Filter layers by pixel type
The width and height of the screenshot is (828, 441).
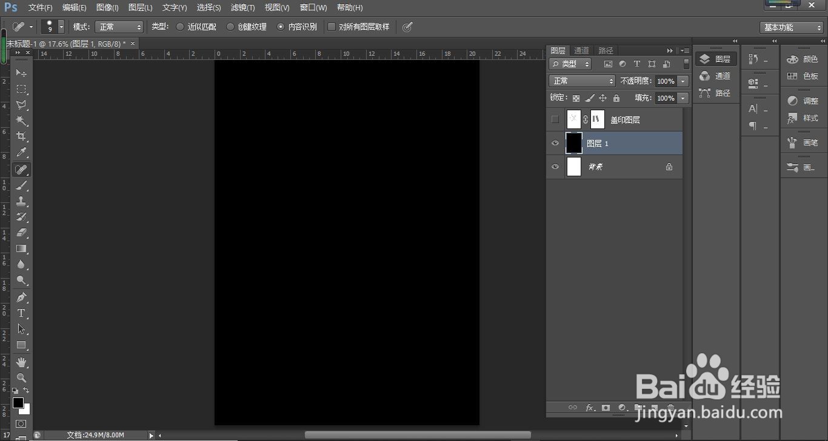click(x=608, y=64)
